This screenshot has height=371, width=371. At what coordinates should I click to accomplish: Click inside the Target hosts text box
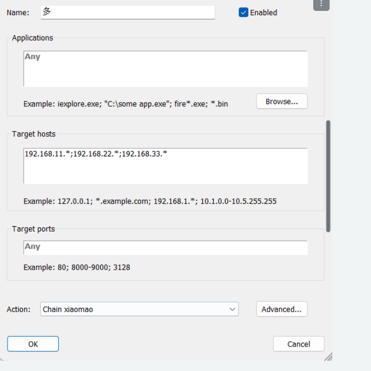pos(165,166)
